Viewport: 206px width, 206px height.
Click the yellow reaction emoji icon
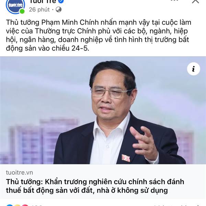(17, 205)
